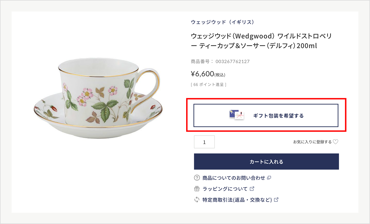Click the heart favorite icon
Image resolution: width=370 pixels, height=224 pixels.
336,142
